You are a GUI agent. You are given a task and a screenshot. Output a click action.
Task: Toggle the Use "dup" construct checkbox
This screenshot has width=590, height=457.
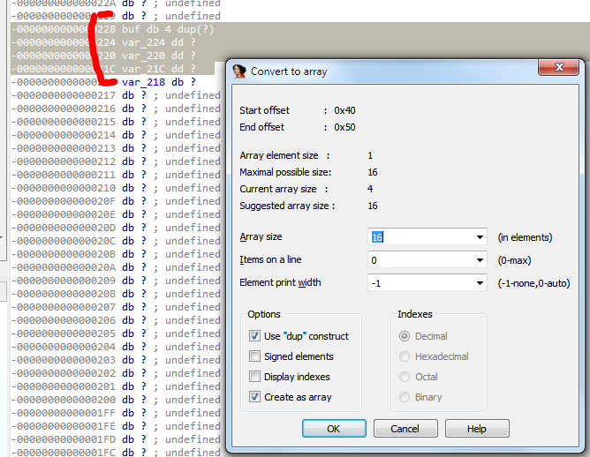[x=255, y=336]
